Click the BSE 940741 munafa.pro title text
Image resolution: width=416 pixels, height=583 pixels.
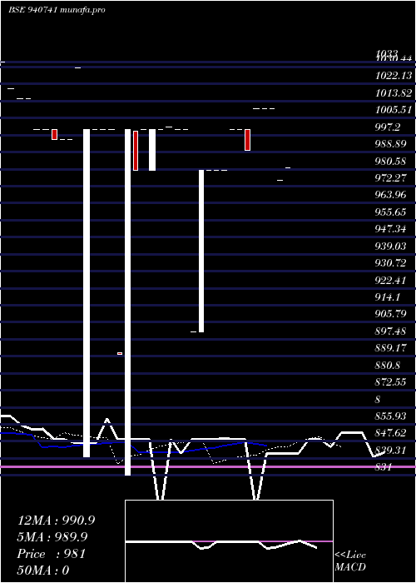click(57, 10)
